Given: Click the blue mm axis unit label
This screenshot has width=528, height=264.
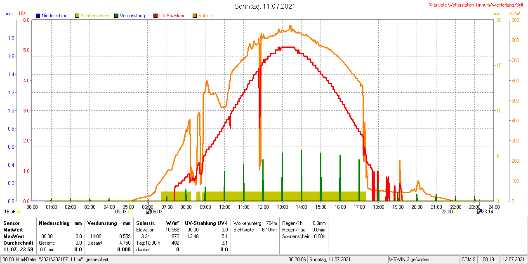Looking at the screenshot, I should click(9, 14).
